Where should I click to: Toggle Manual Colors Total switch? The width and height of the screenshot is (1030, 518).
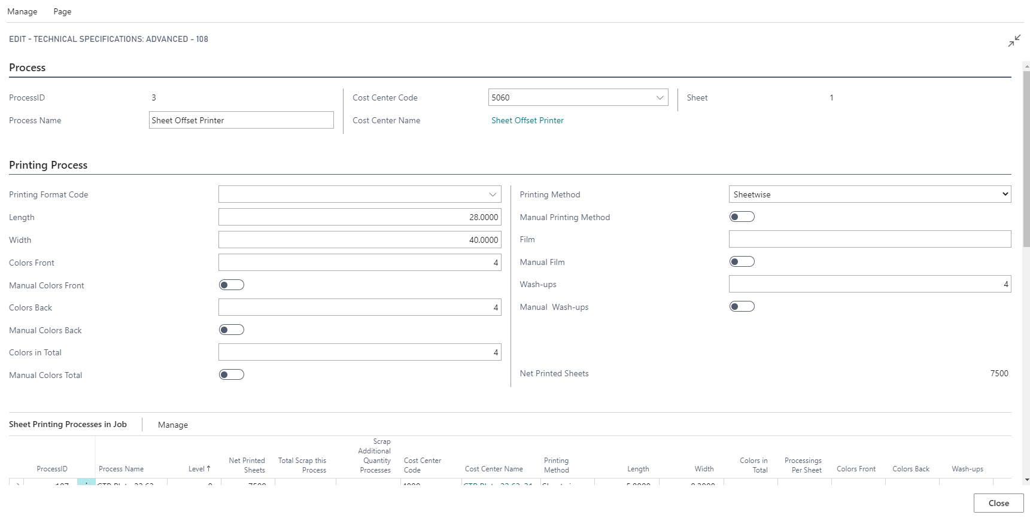[232, 375]
